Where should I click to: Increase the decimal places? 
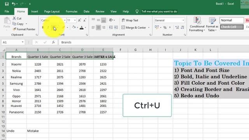pyautogui.click(x=177, y=28)
